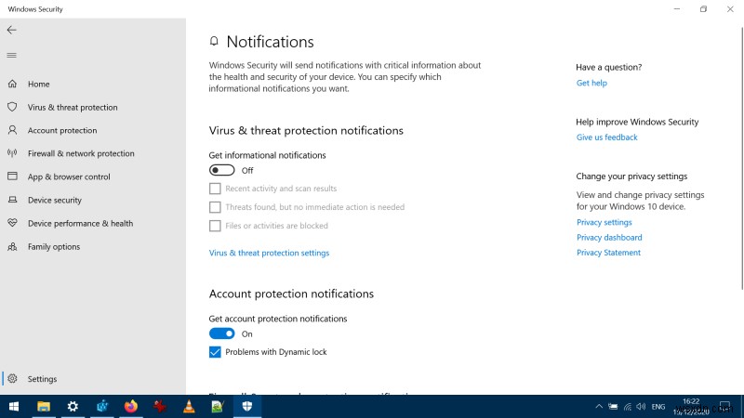Open the Home page
Viewport: 744px width, 418px height.
coord(38,84)
